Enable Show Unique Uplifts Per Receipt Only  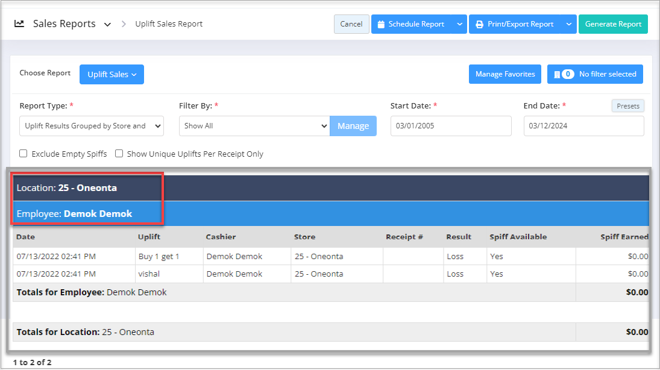[x=119, y=154]
